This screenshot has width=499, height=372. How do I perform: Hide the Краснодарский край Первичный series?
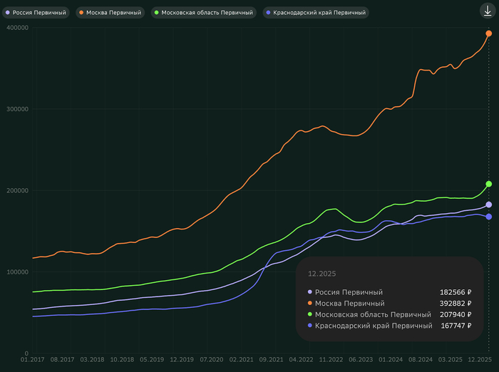[314, 13]
